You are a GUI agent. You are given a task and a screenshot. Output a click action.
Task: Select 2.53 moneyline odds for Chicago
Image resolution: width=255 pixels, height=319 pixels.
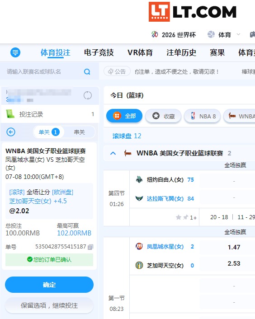click(x=234, y=263)
